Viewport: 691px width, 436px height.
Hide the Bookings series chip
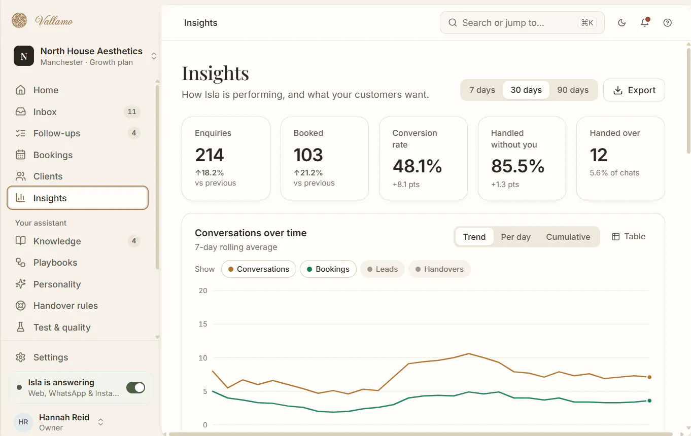pyautogui.click(x=328, y=269)
